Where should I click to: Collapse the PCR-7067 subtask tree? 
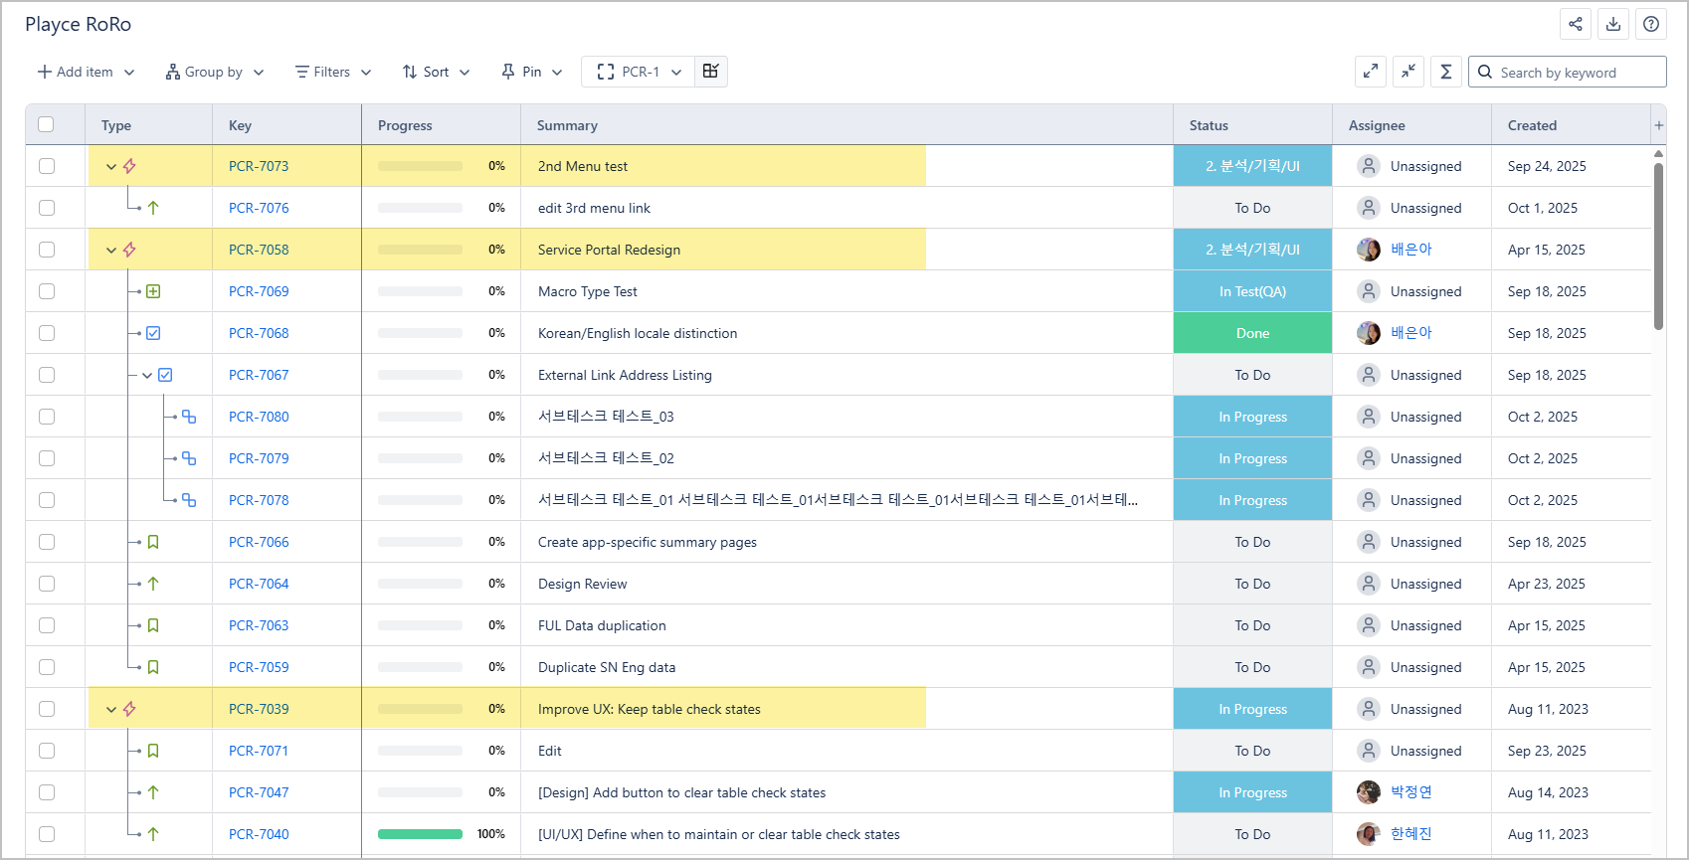147,375
